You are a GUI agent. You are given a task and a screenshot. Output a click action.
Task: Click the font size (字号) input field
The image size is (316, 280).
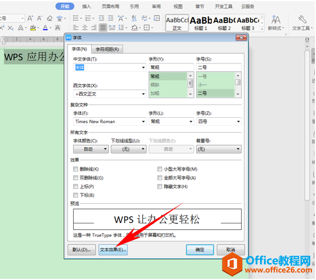[219, 68]
